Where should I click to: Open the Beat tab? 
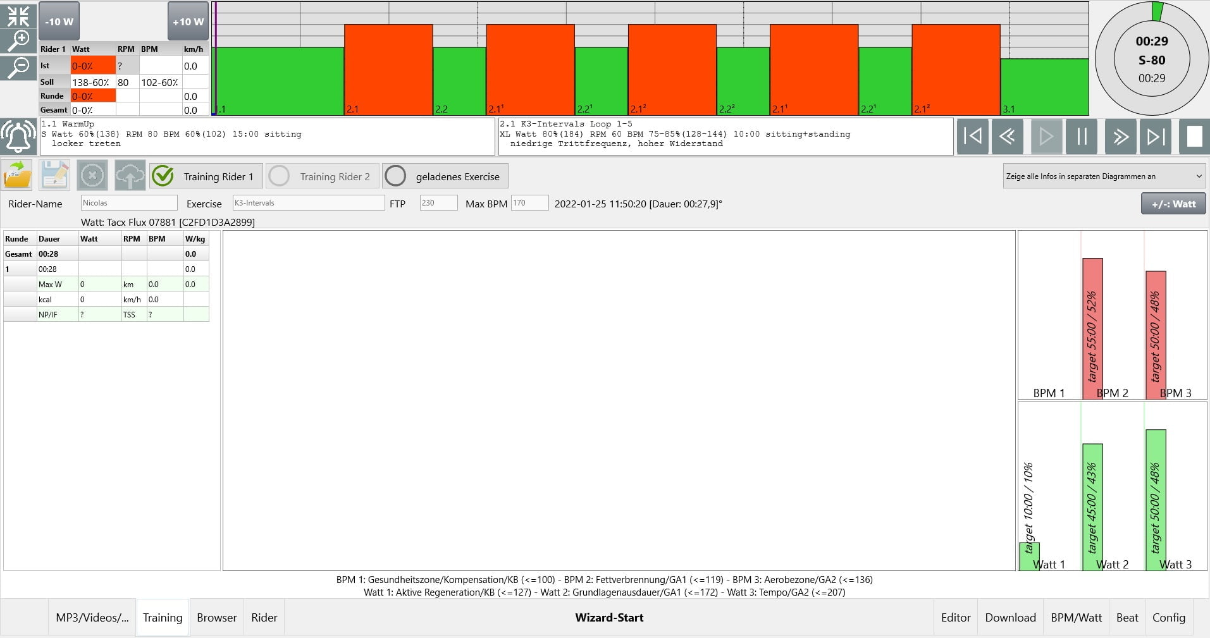[1127, 618]
